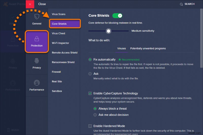Open the General shield icon section
This screenshot has width=203, height=135.
(x=37, y=17)
